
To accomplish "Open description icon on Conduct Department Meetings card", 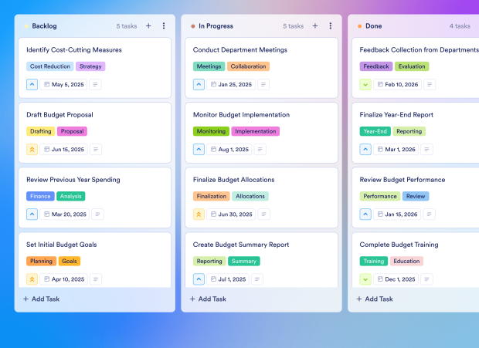I will [260, 85].
